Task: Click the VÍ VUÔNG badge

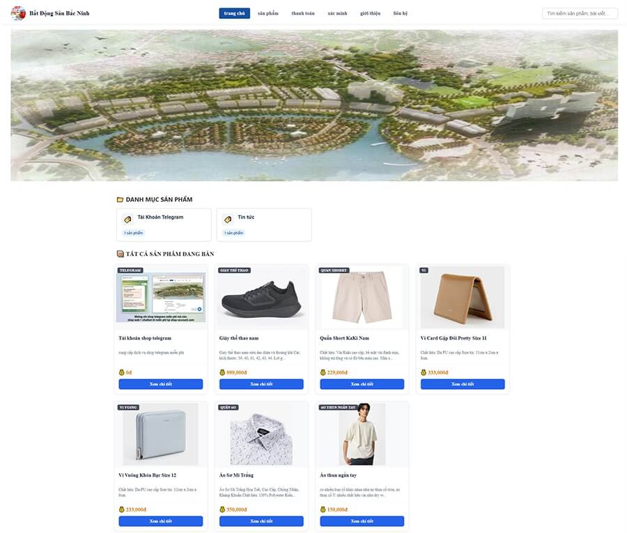Action: pyautogui.click(x=128, y=407)
